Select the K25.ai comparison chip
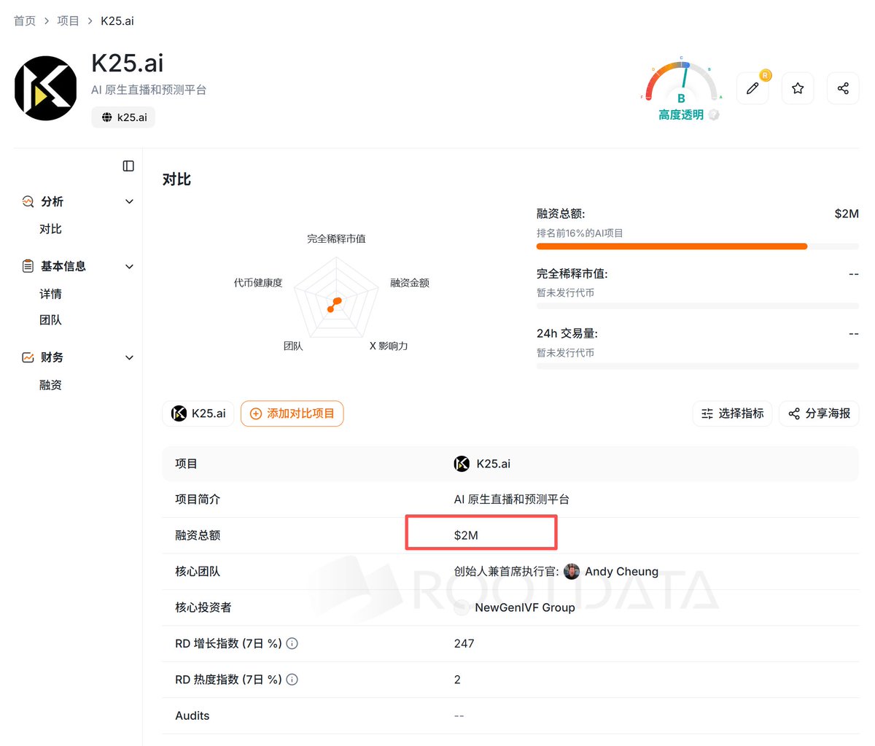This screenshot has height=746, width=875. coord(198,413)
